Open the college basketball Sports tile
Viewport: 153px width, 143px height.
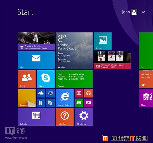click(x=36, y=41)
